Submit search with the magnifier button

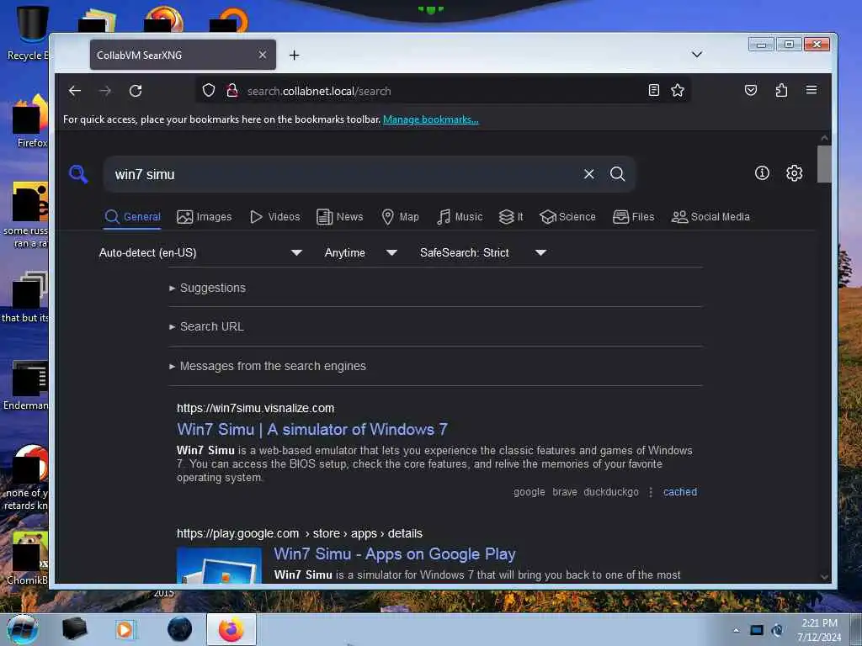[x=617, y=174]
